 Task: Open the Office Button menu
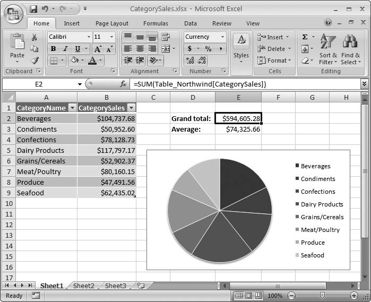(13, 13)
